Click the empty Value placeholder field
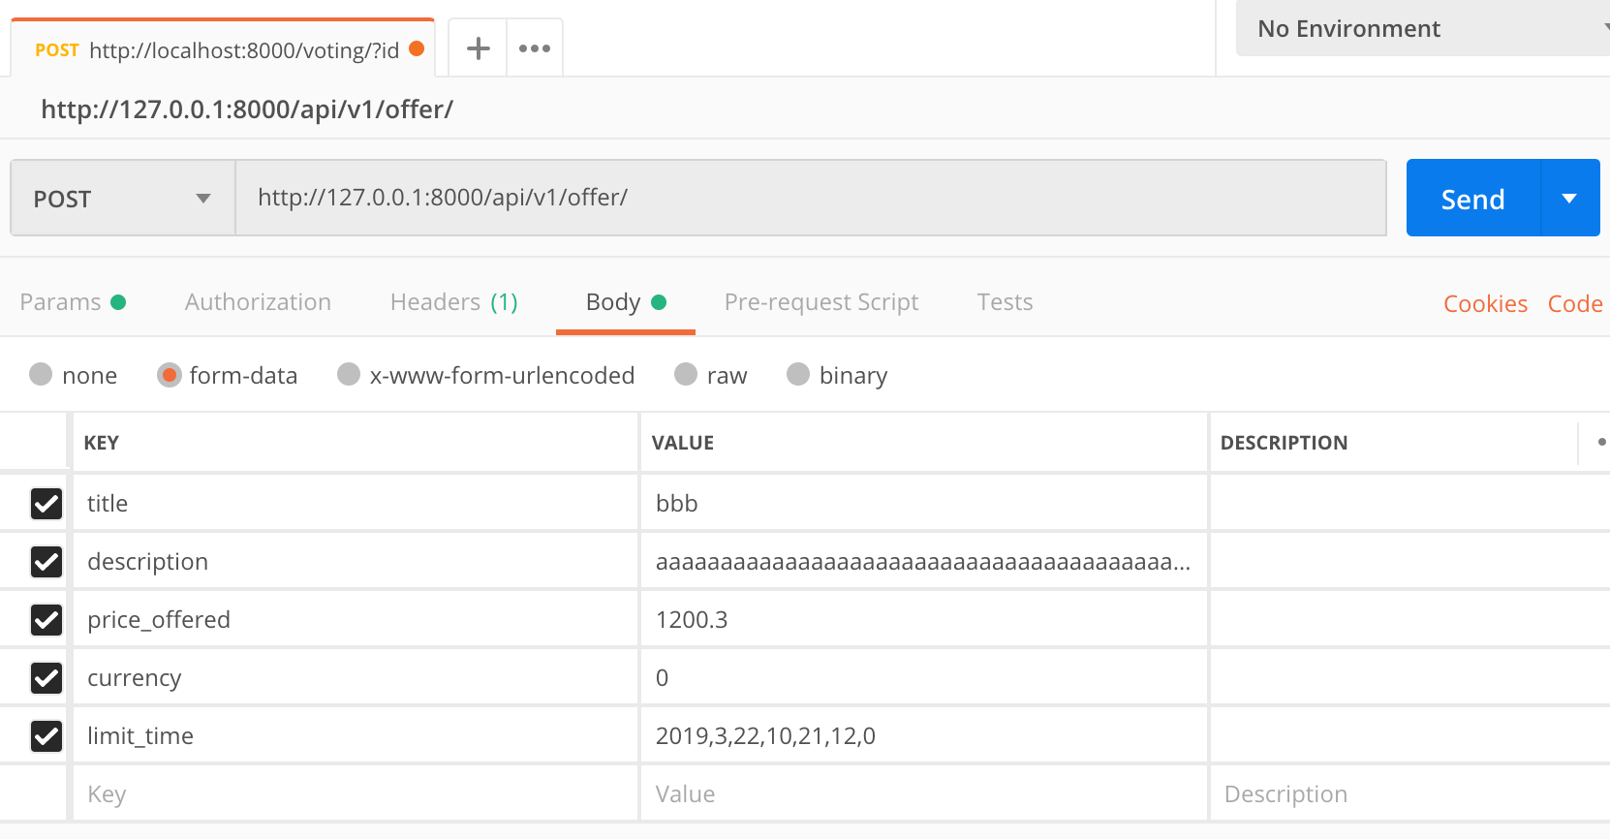Viewport: 1610px width, 839px height. coord(923,793)
